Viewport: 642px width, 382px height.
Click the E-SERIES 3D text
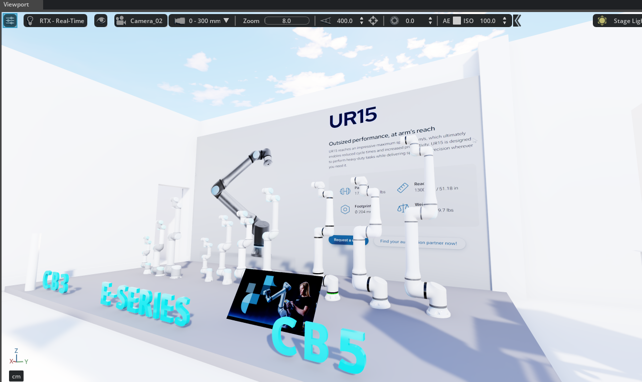146,303
